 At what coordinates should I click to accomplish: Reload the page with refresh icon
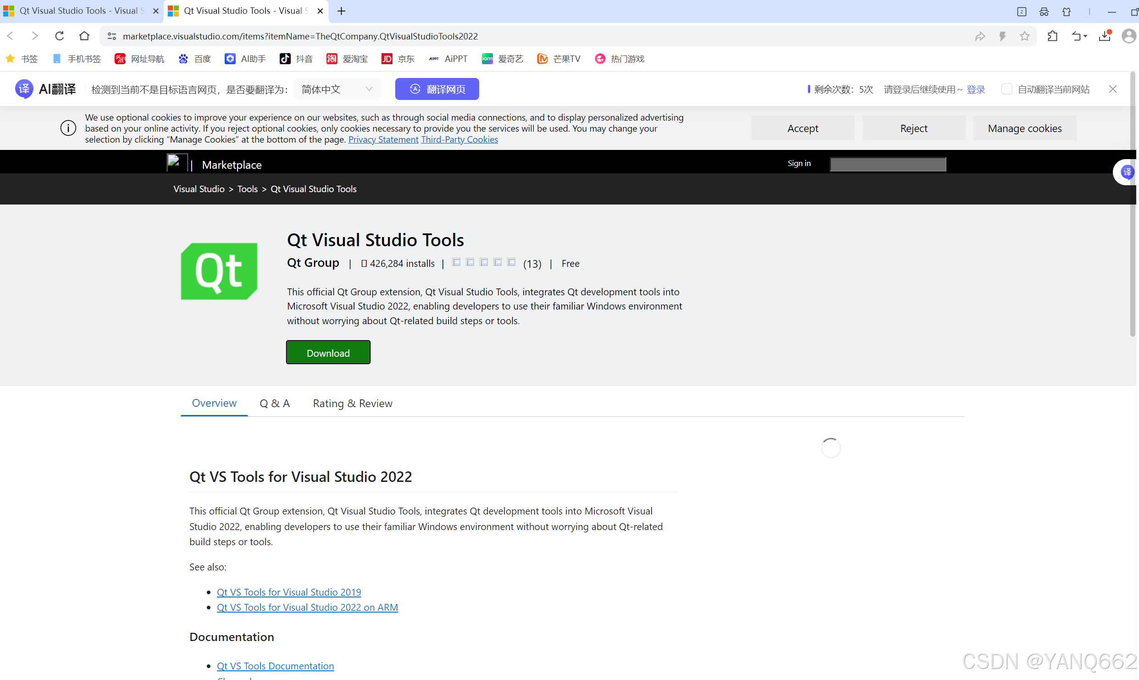pyautogui.click(x=60, y=36)
